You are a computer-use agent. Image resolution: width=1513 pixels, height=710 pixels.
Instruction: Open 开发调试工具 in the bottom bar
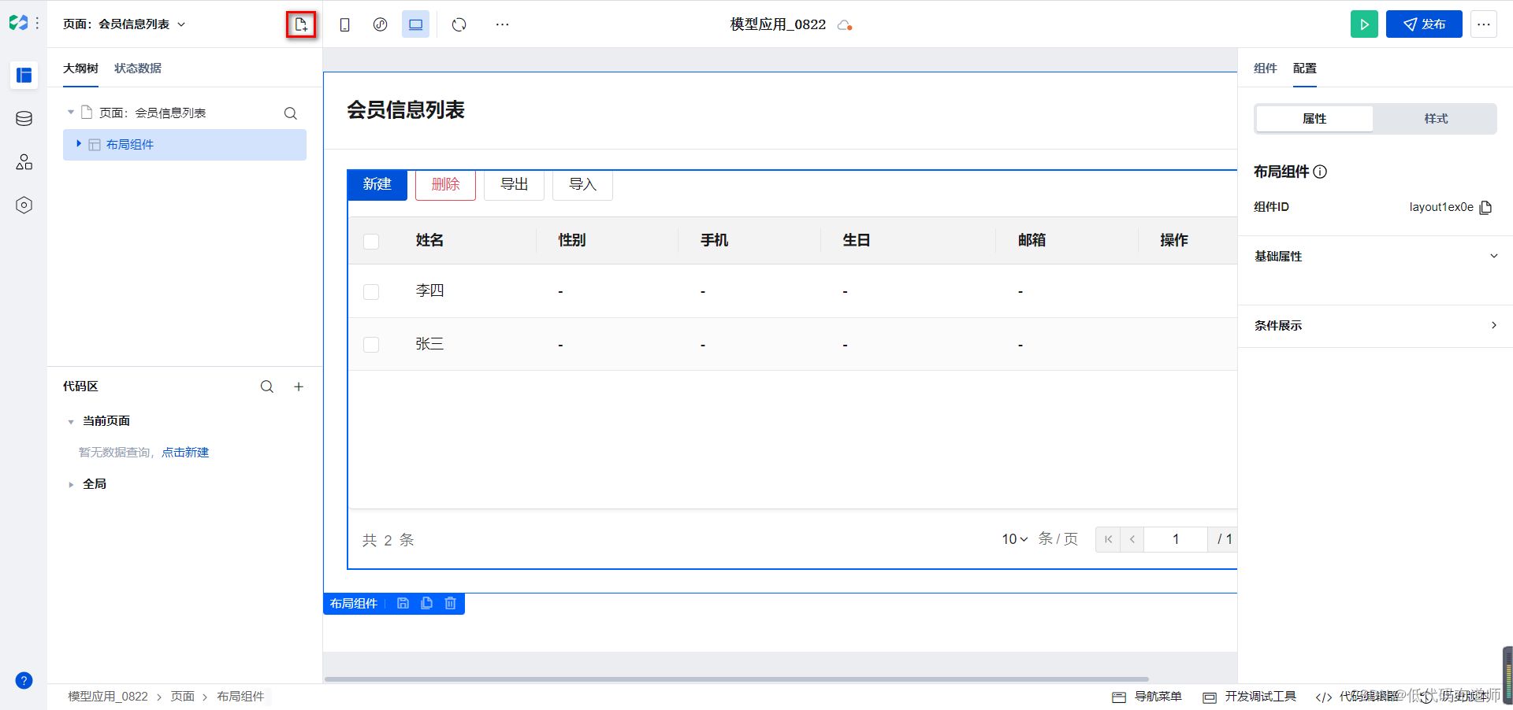coord(1250,697)
